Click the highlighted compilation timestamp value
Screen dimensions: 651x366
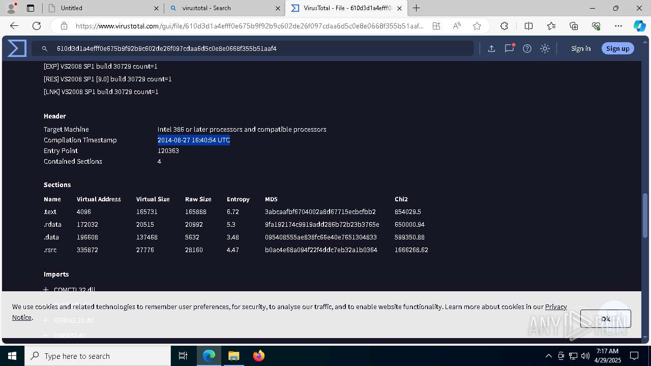[194, 140]
